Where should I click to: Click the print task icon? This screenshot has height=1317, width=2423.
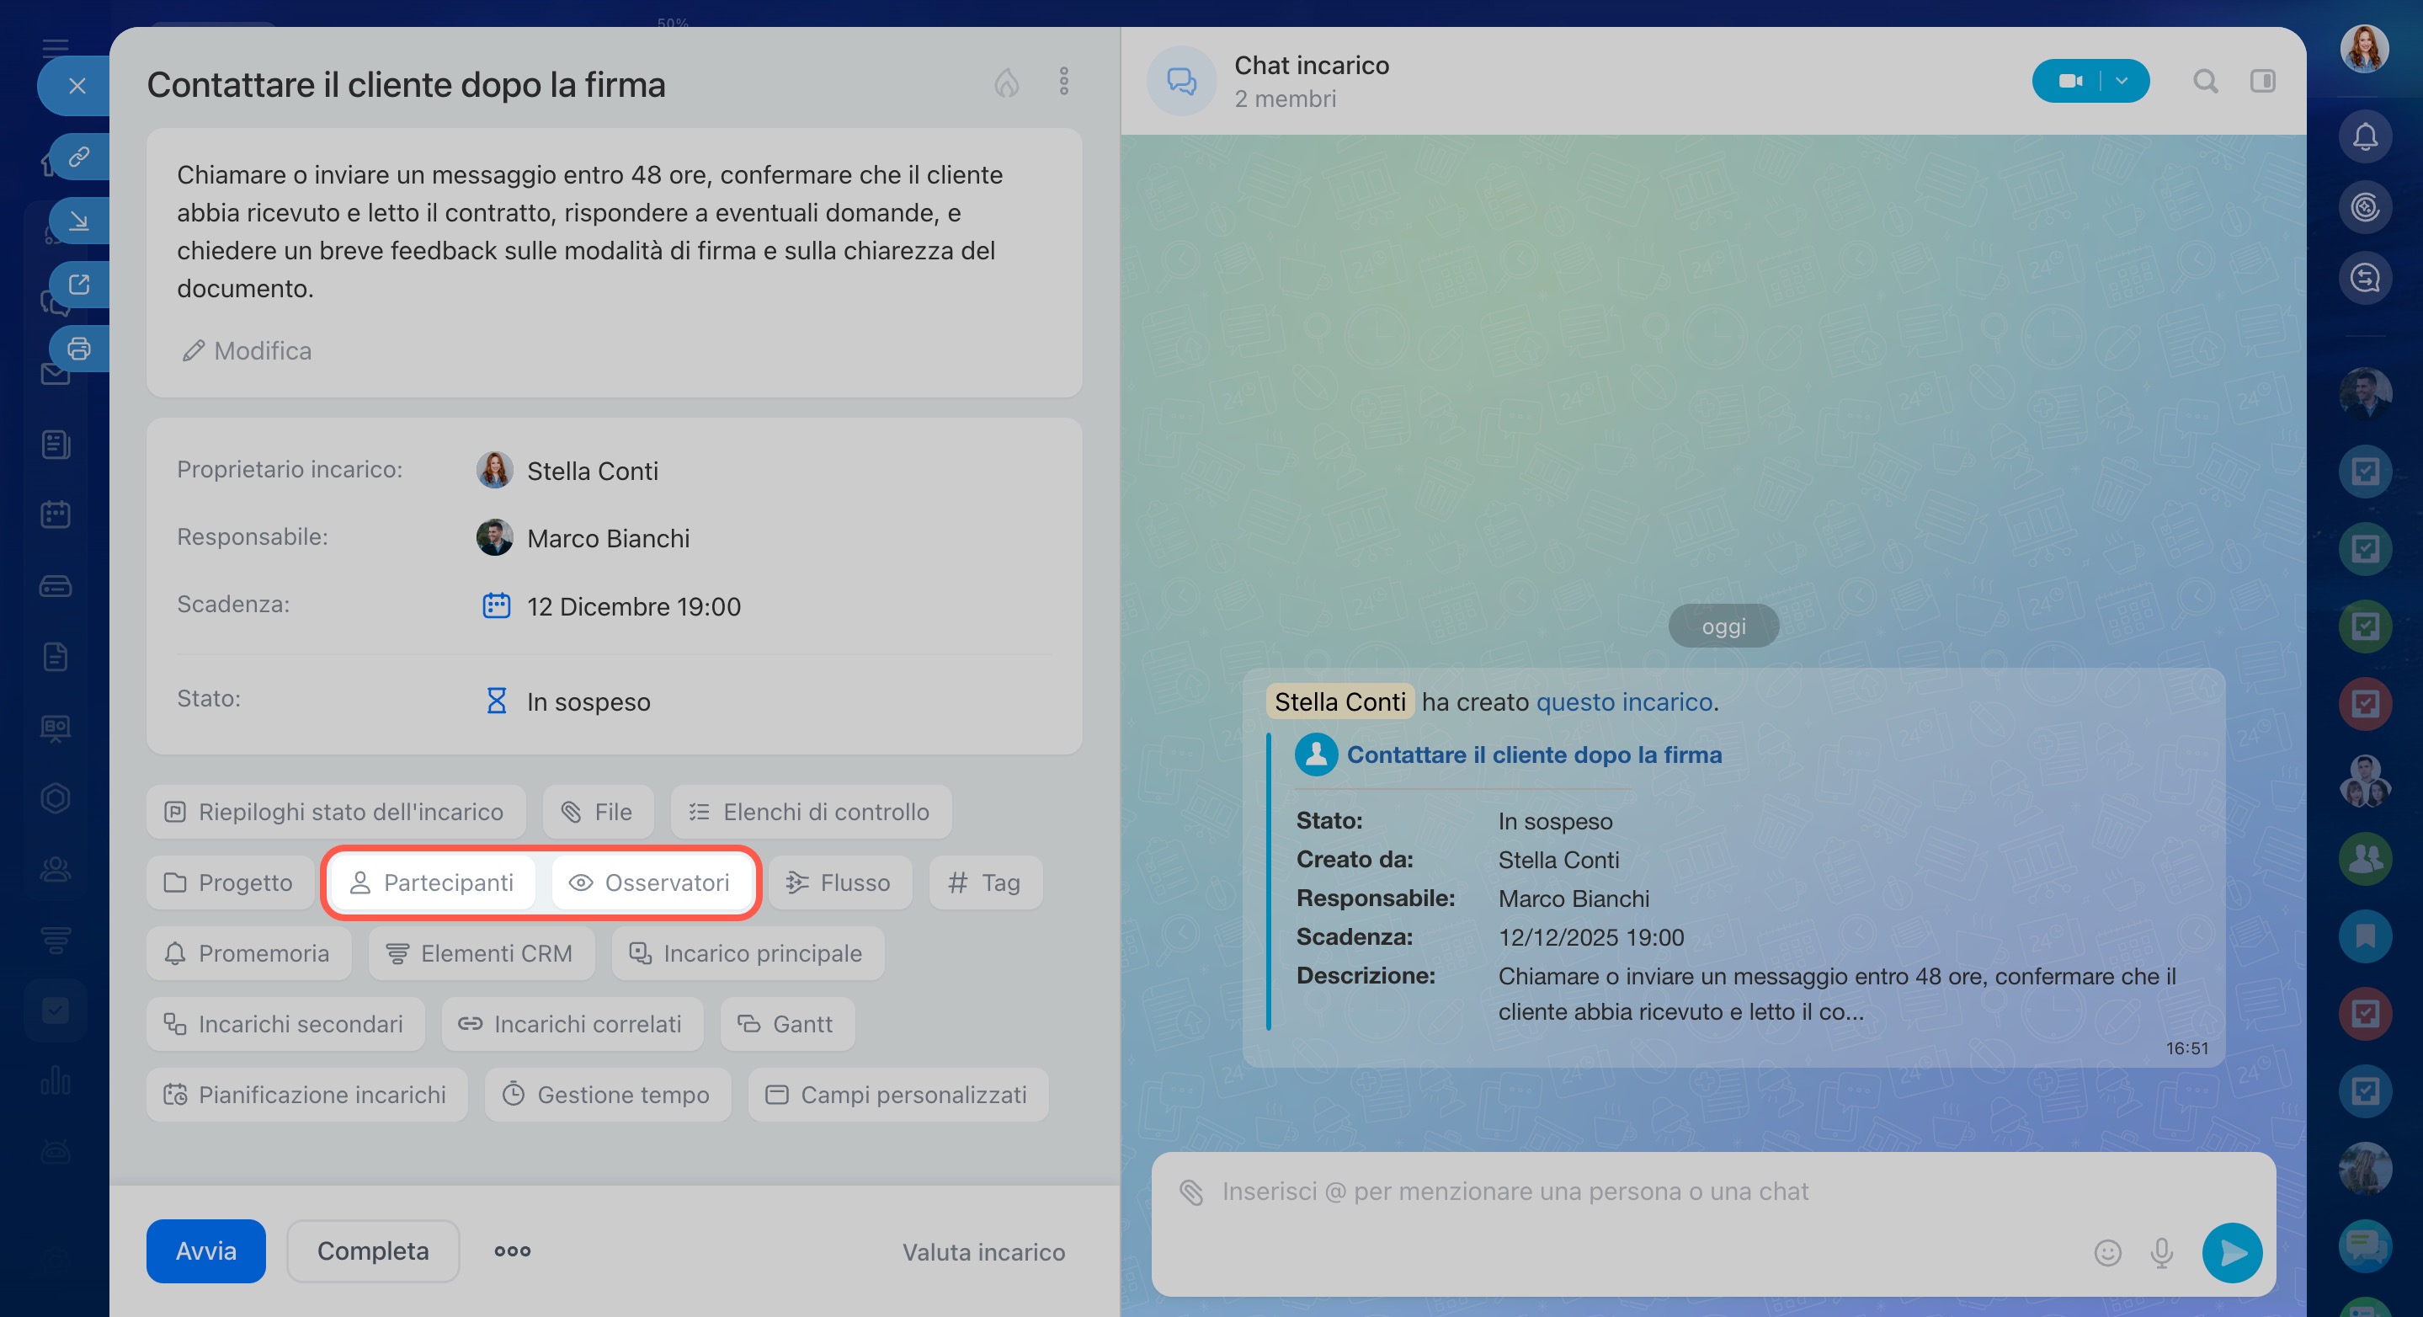pyautogui.click(x=79, y=349)
